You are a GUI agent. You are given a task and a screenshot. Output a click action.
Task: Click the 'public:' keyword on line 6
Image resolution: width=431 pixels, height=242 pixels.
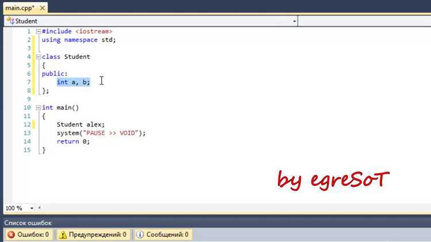(55, 74)
